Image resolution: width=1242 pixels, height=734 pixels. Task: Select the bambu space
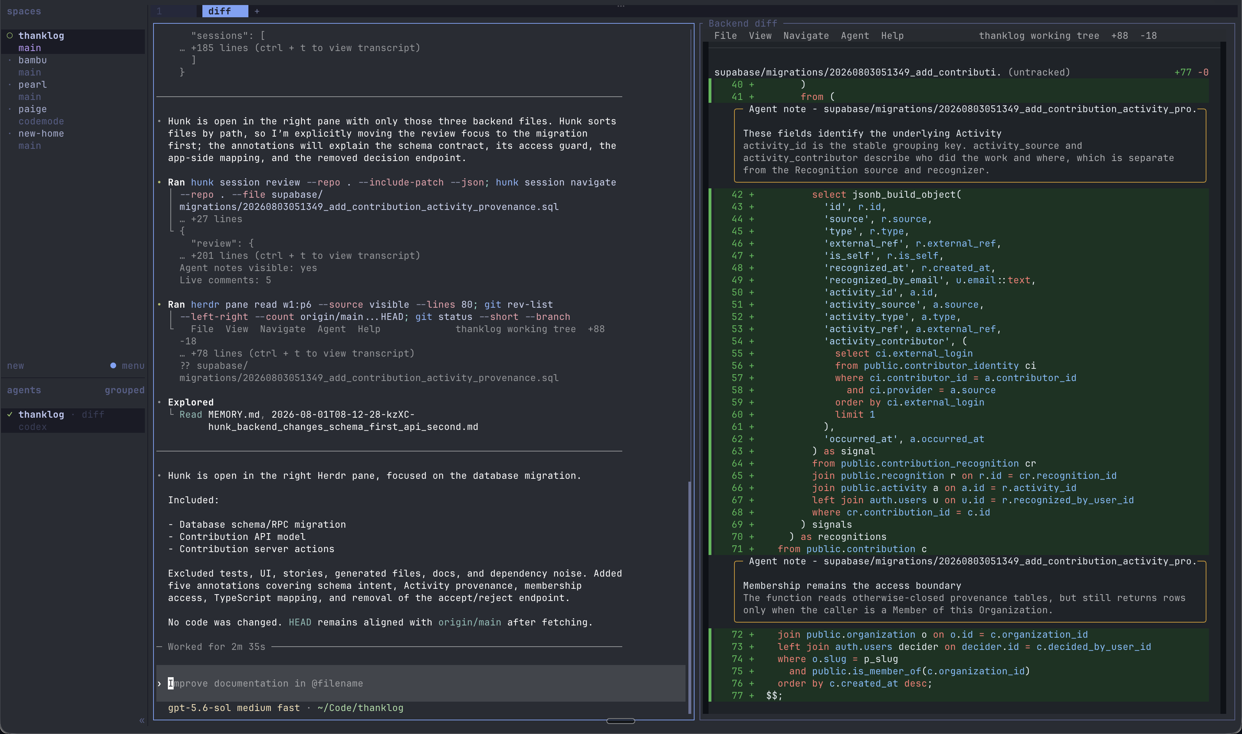(33, 60)
